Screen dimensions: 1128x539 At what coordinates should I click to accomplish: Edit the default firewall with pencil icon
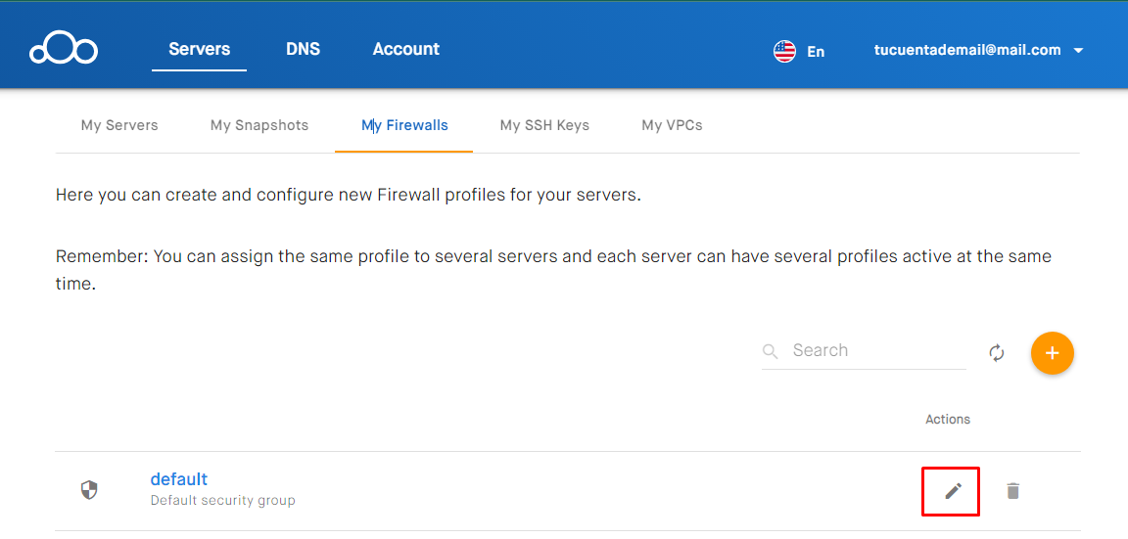953,491
